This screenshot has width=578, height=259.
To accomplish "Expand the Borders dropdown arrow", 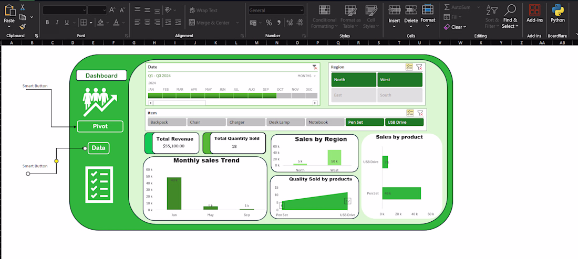I will [91, 23].
